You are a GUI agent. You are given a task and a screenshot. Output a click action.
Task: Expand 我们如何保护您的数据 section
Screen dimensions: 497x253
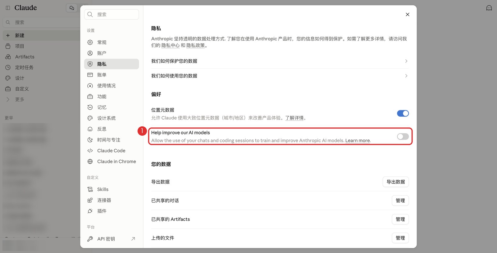point(280,61)
